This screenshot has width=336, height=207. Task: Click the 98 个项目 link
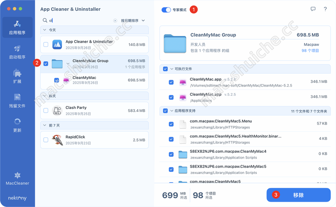pyautogui.click(x=310, y=51)
